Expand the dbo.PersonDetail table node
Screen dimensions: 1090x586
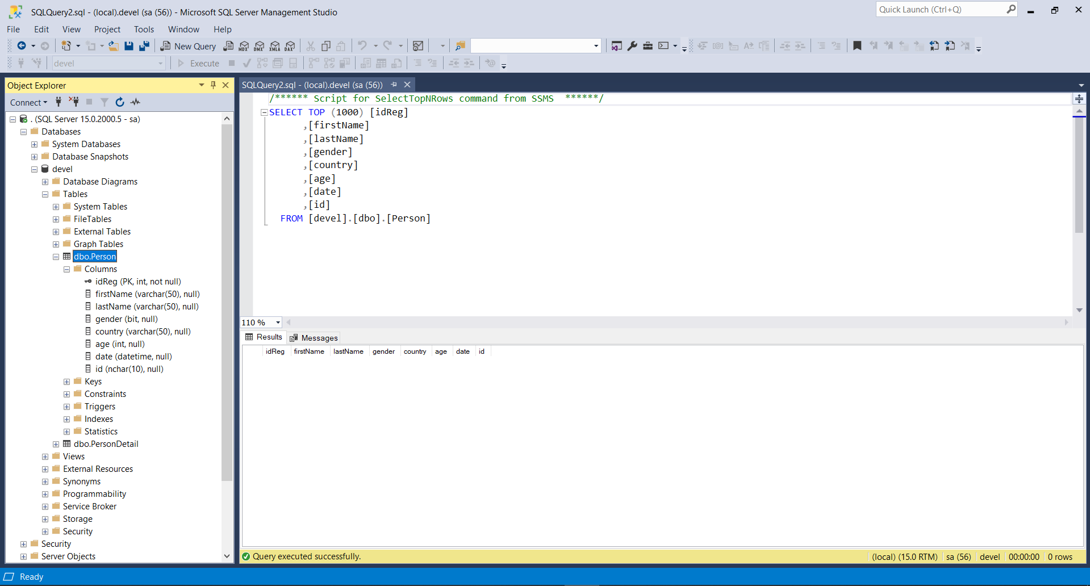[x=56, y=444]
